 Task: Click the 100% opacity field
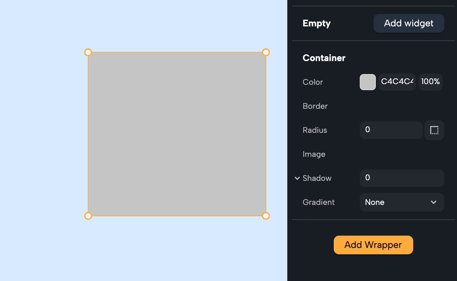point(431,82)
